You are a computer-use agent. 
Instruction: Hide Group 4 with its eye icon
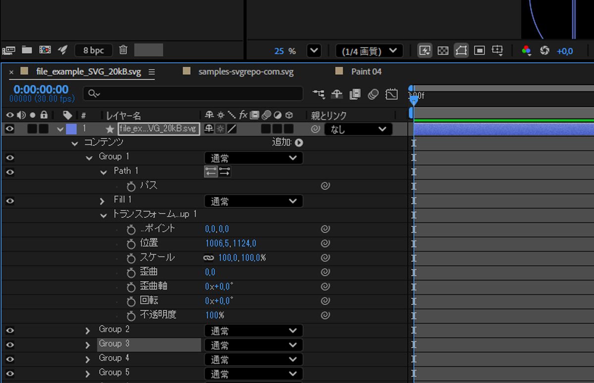9,359
